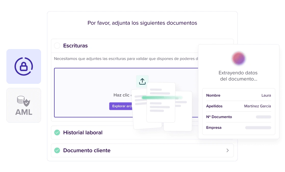The width and height of the screenshot is (285, 172).
Task: Click the Nombre field label
Action: point(213,95)
